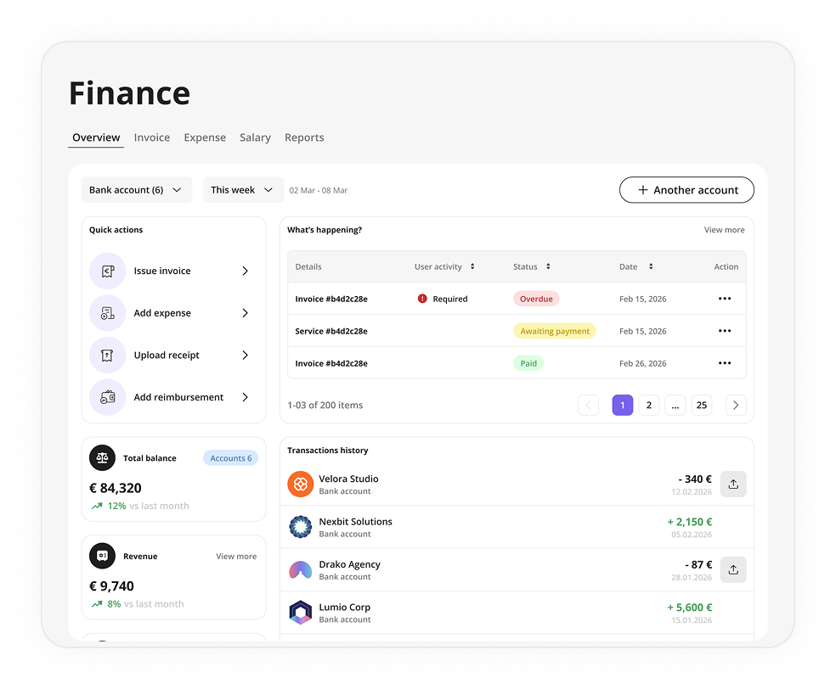
Task: Open three-dot menu for the Overdue invoice
Action: pyautogui.click(x=724, y=299)
